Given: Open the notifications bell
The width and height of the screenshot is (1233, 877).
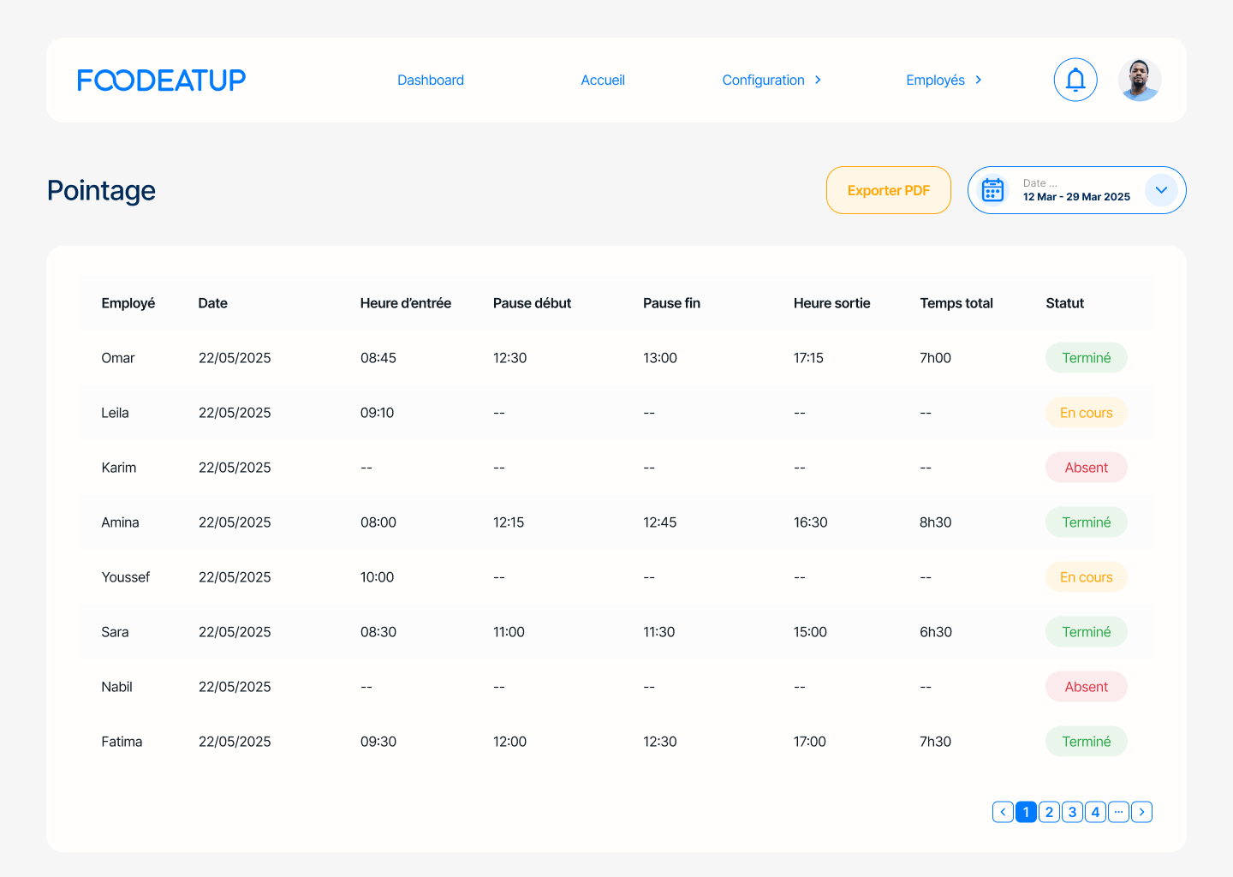Looking at the screenshot, I should [1075, 80].
